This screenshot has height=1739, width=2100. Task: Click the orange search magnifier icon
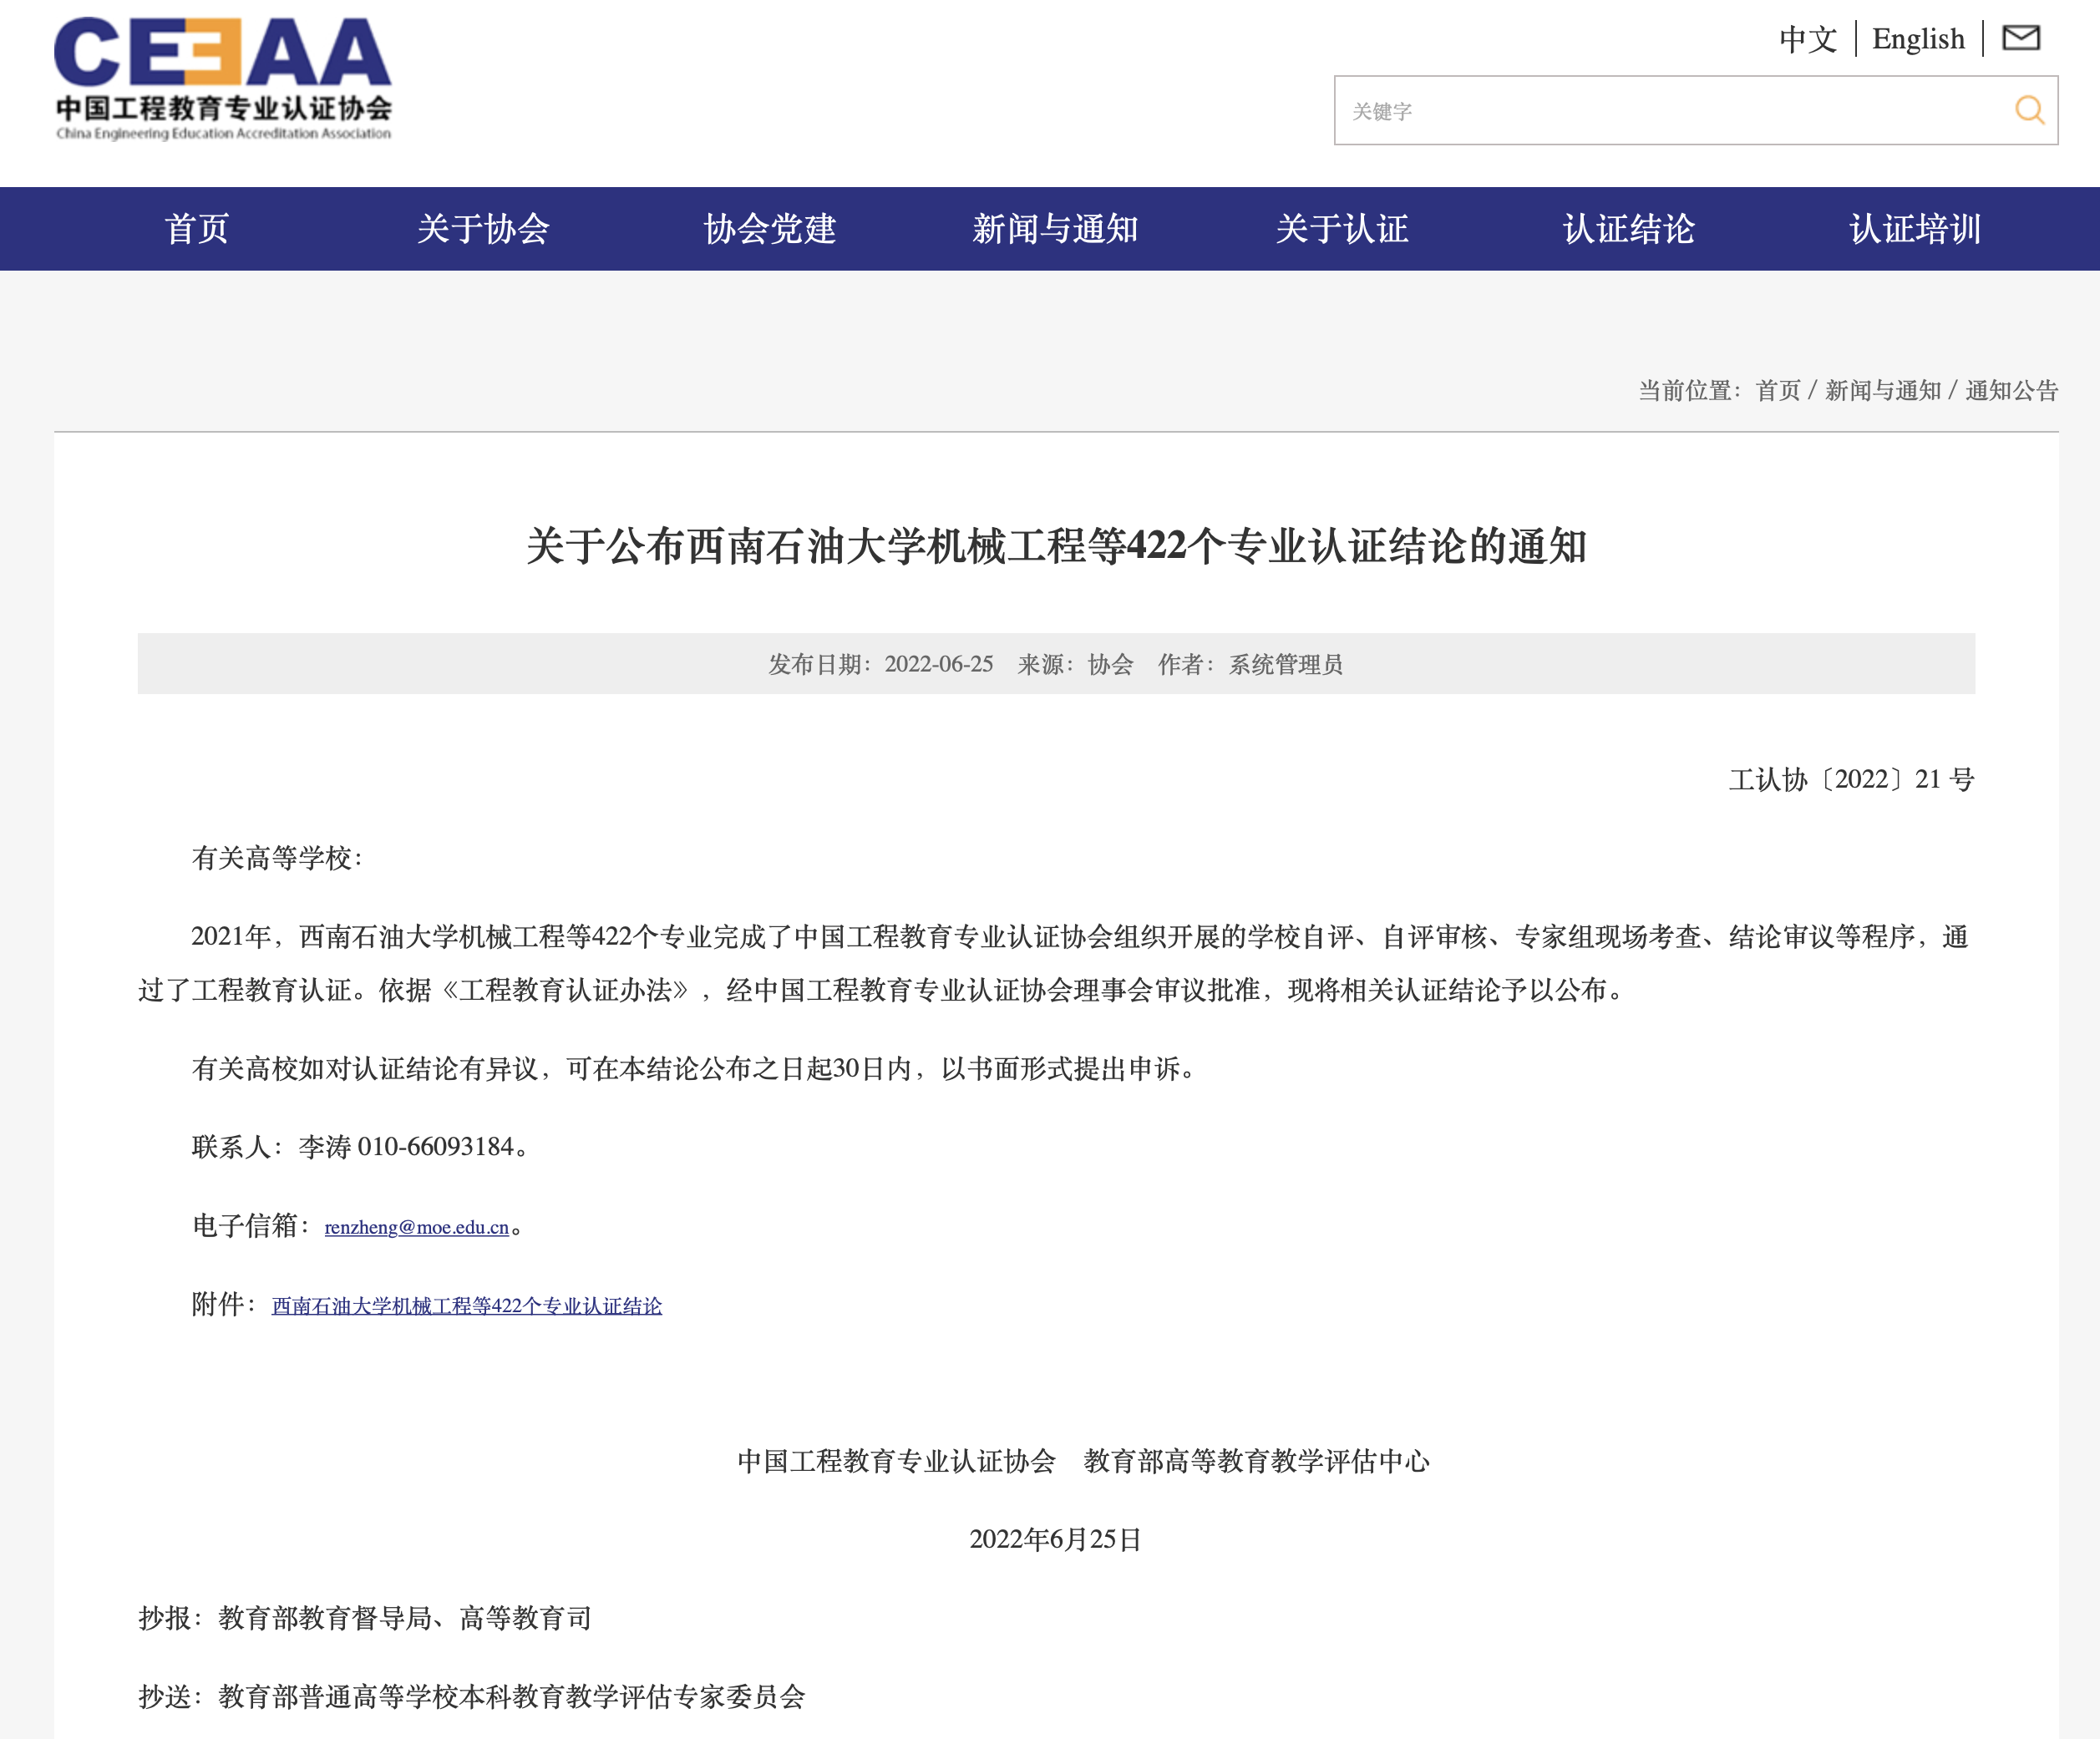2029,110
